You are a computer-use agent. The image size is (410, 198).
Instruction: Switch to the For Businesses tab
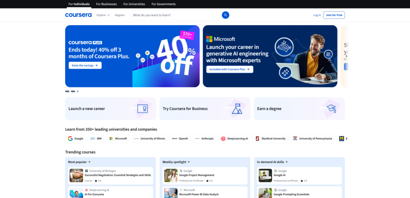tap(107, 4)
